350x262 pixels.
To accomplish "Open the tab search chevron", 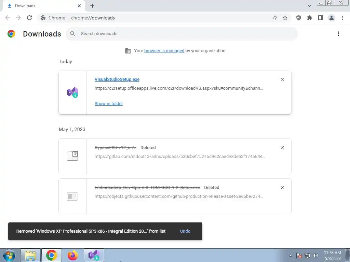I will (x=309, y=6).
